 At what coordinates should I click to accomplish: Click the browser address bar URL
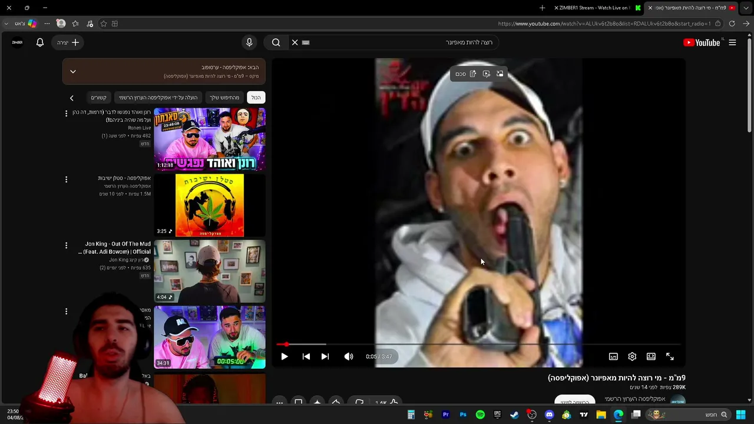[604, 24]
